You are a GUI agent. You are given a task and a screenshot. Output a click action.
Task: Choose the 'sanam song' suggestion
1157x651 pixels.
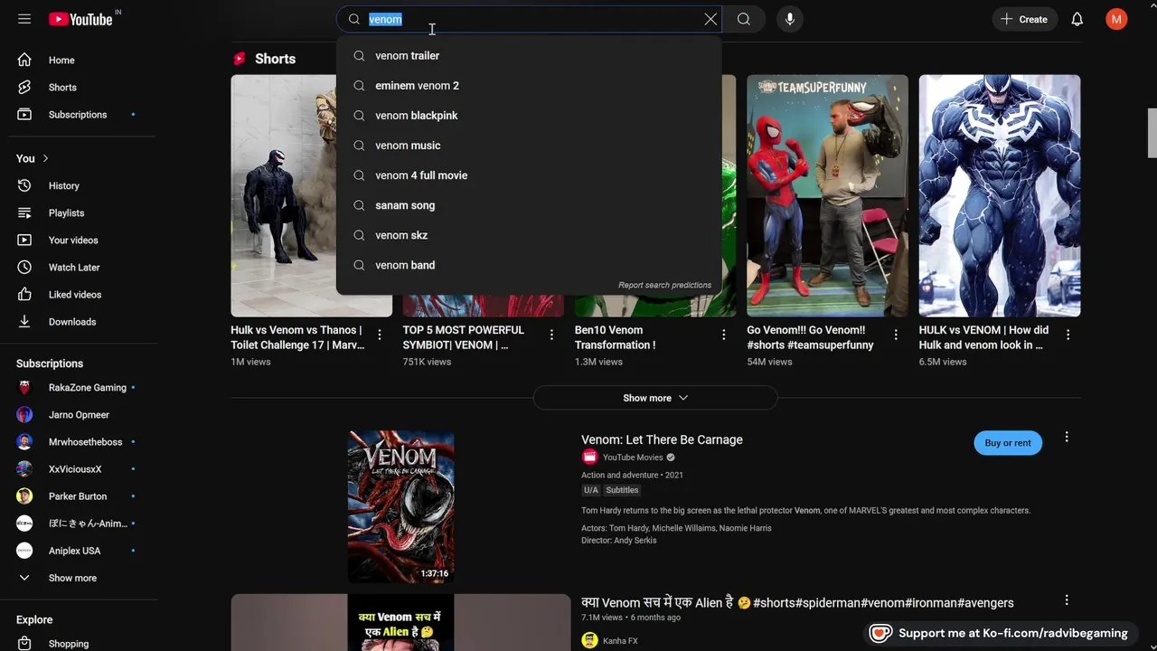click(529, 205)
